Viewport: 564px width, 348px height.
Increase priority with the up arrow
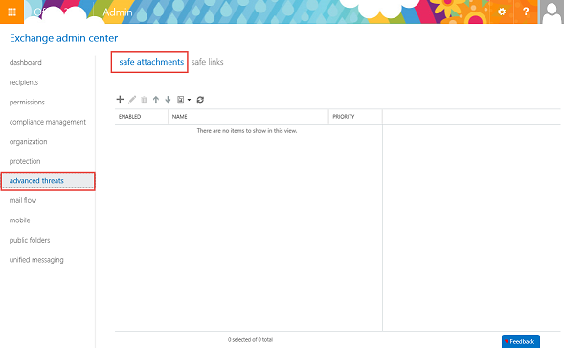click(x=156, y=100)
